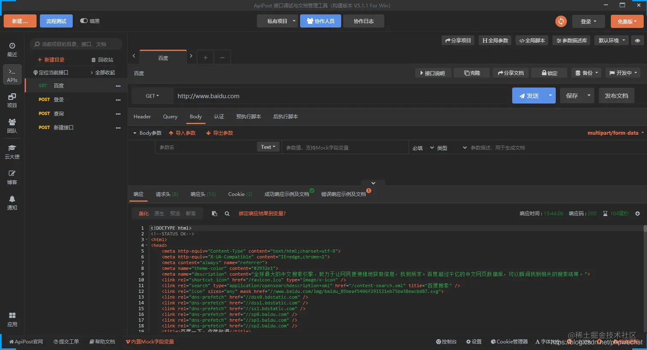Click the 新建 create button
This screenshot has height=350, width=647.
click(x=20, y=21)
